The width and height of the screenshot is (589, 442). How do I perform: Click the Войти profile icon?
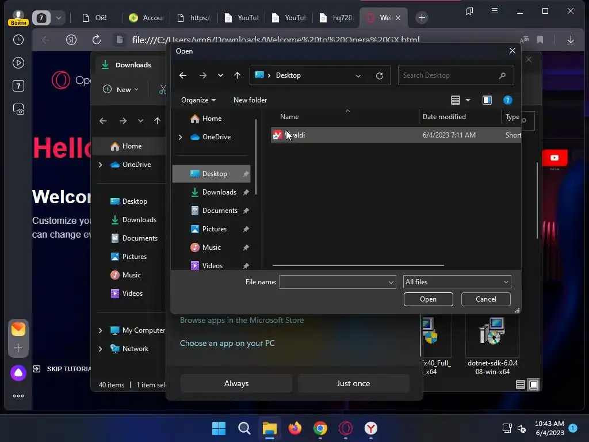(x=18, y=18)
